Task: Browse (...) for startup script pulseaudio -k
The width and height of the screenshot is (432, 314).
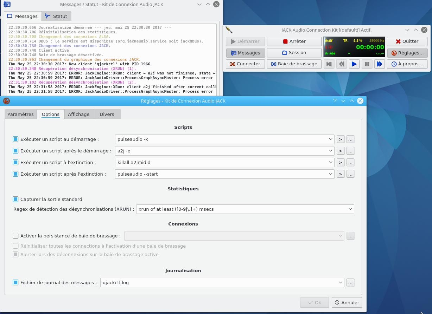Action: click(x=350, y=139)
